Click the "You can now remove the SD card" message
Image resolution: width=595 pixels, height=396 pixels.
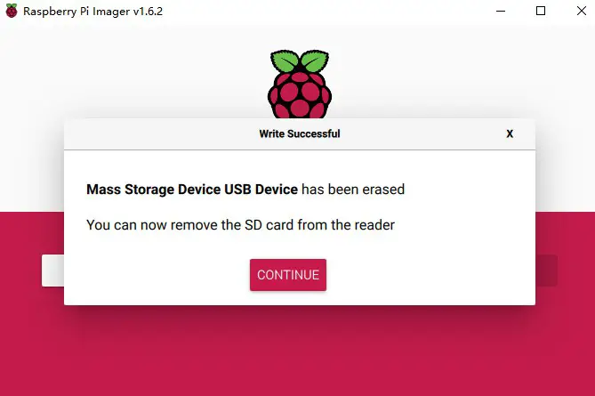[240, 225]
